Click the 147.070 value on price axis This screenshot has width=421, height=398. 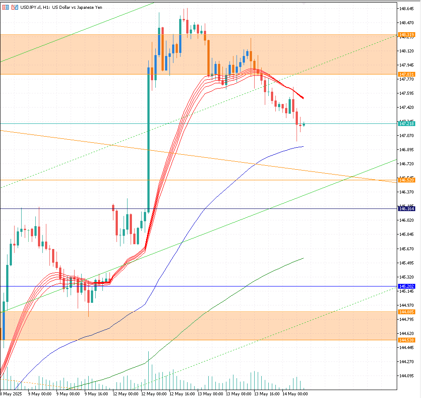pyautogui.click(x=406, y=136)
